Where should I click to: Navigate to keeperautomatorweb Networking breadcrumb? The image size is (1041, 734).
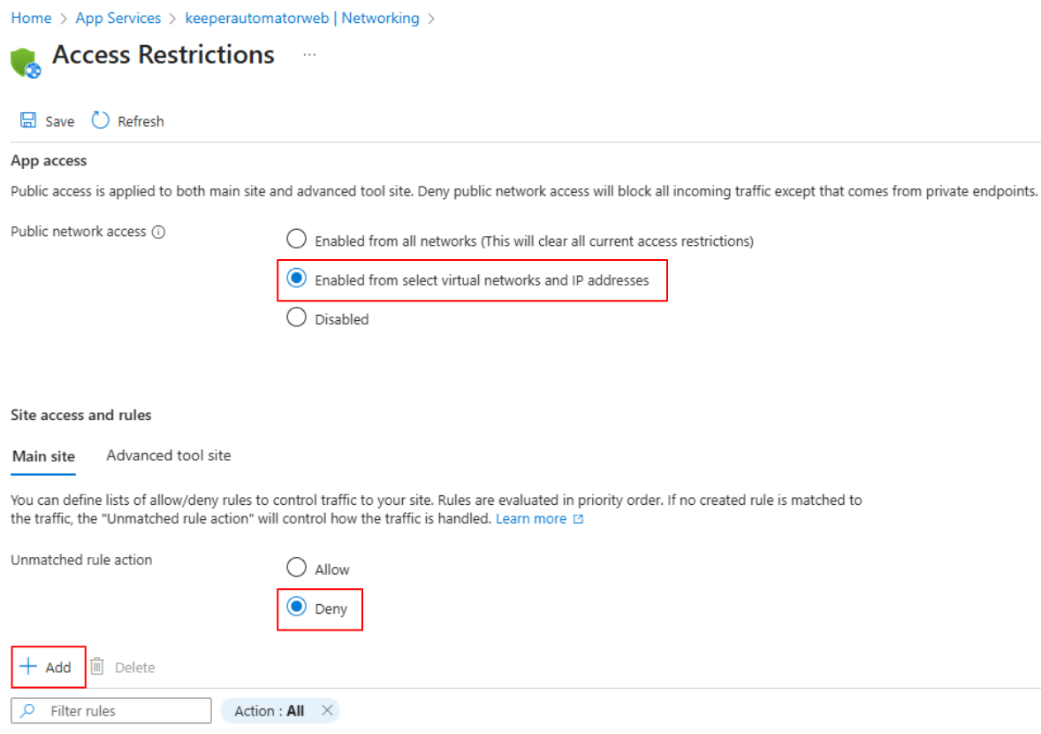click(x=302, y=18)
